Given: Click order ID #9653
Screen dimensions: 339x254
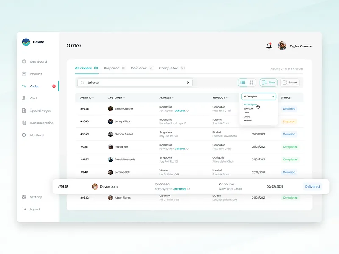Looking at the screenshot, I should pyautogui.click(x=84, y=134).
